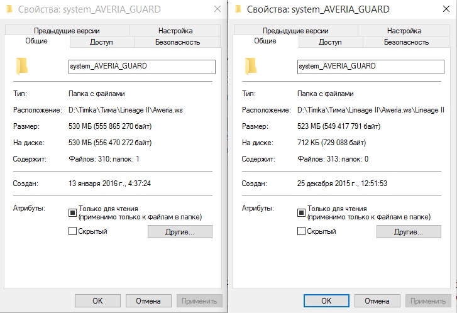Click the folder icon in the right window's title bar

pos(240,9)
